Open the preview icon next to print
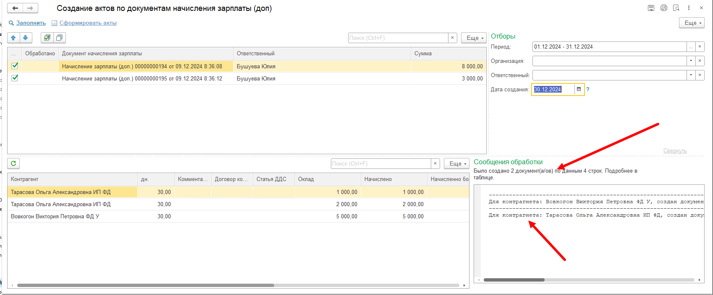The image size is (713, 295). pos(676,8)
